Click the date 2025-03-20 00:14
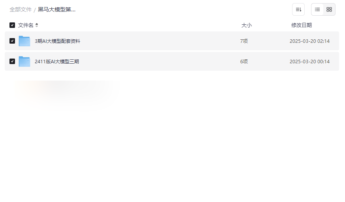Image resolution: width=345 pixels, height=202 pixels. (309, 61)
